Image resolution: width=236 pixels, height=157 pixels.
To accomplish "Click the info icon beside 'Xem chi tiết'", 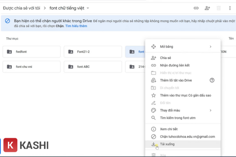I will pyautogui.click(x=153, y=129).
